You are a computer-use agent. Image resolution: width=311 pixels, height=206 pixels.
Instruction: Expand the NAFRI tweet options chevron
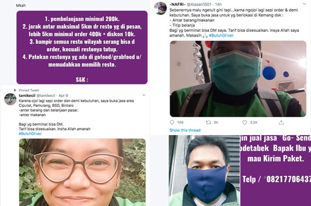point(304,4)
